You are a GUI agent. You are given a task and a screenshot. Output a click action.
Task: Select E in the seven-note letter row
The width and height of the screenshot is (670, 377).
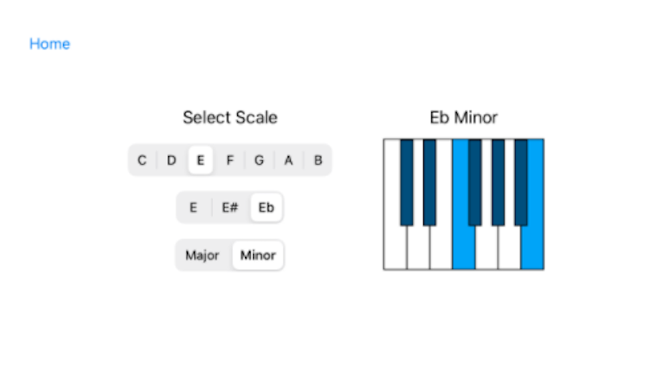[x=200, y=160]
